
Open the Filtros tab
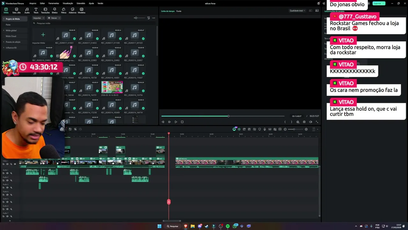[63, 11]
